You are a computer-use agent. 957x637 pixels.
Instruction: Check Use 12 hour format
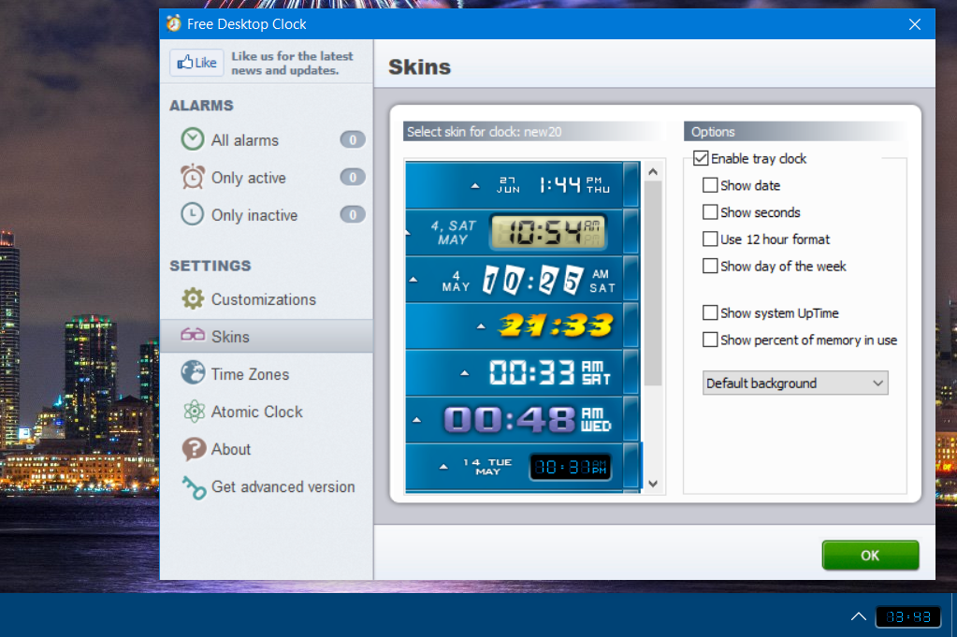710,239
